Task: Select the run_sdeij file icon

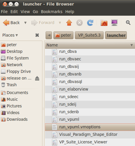Action: 55,104
